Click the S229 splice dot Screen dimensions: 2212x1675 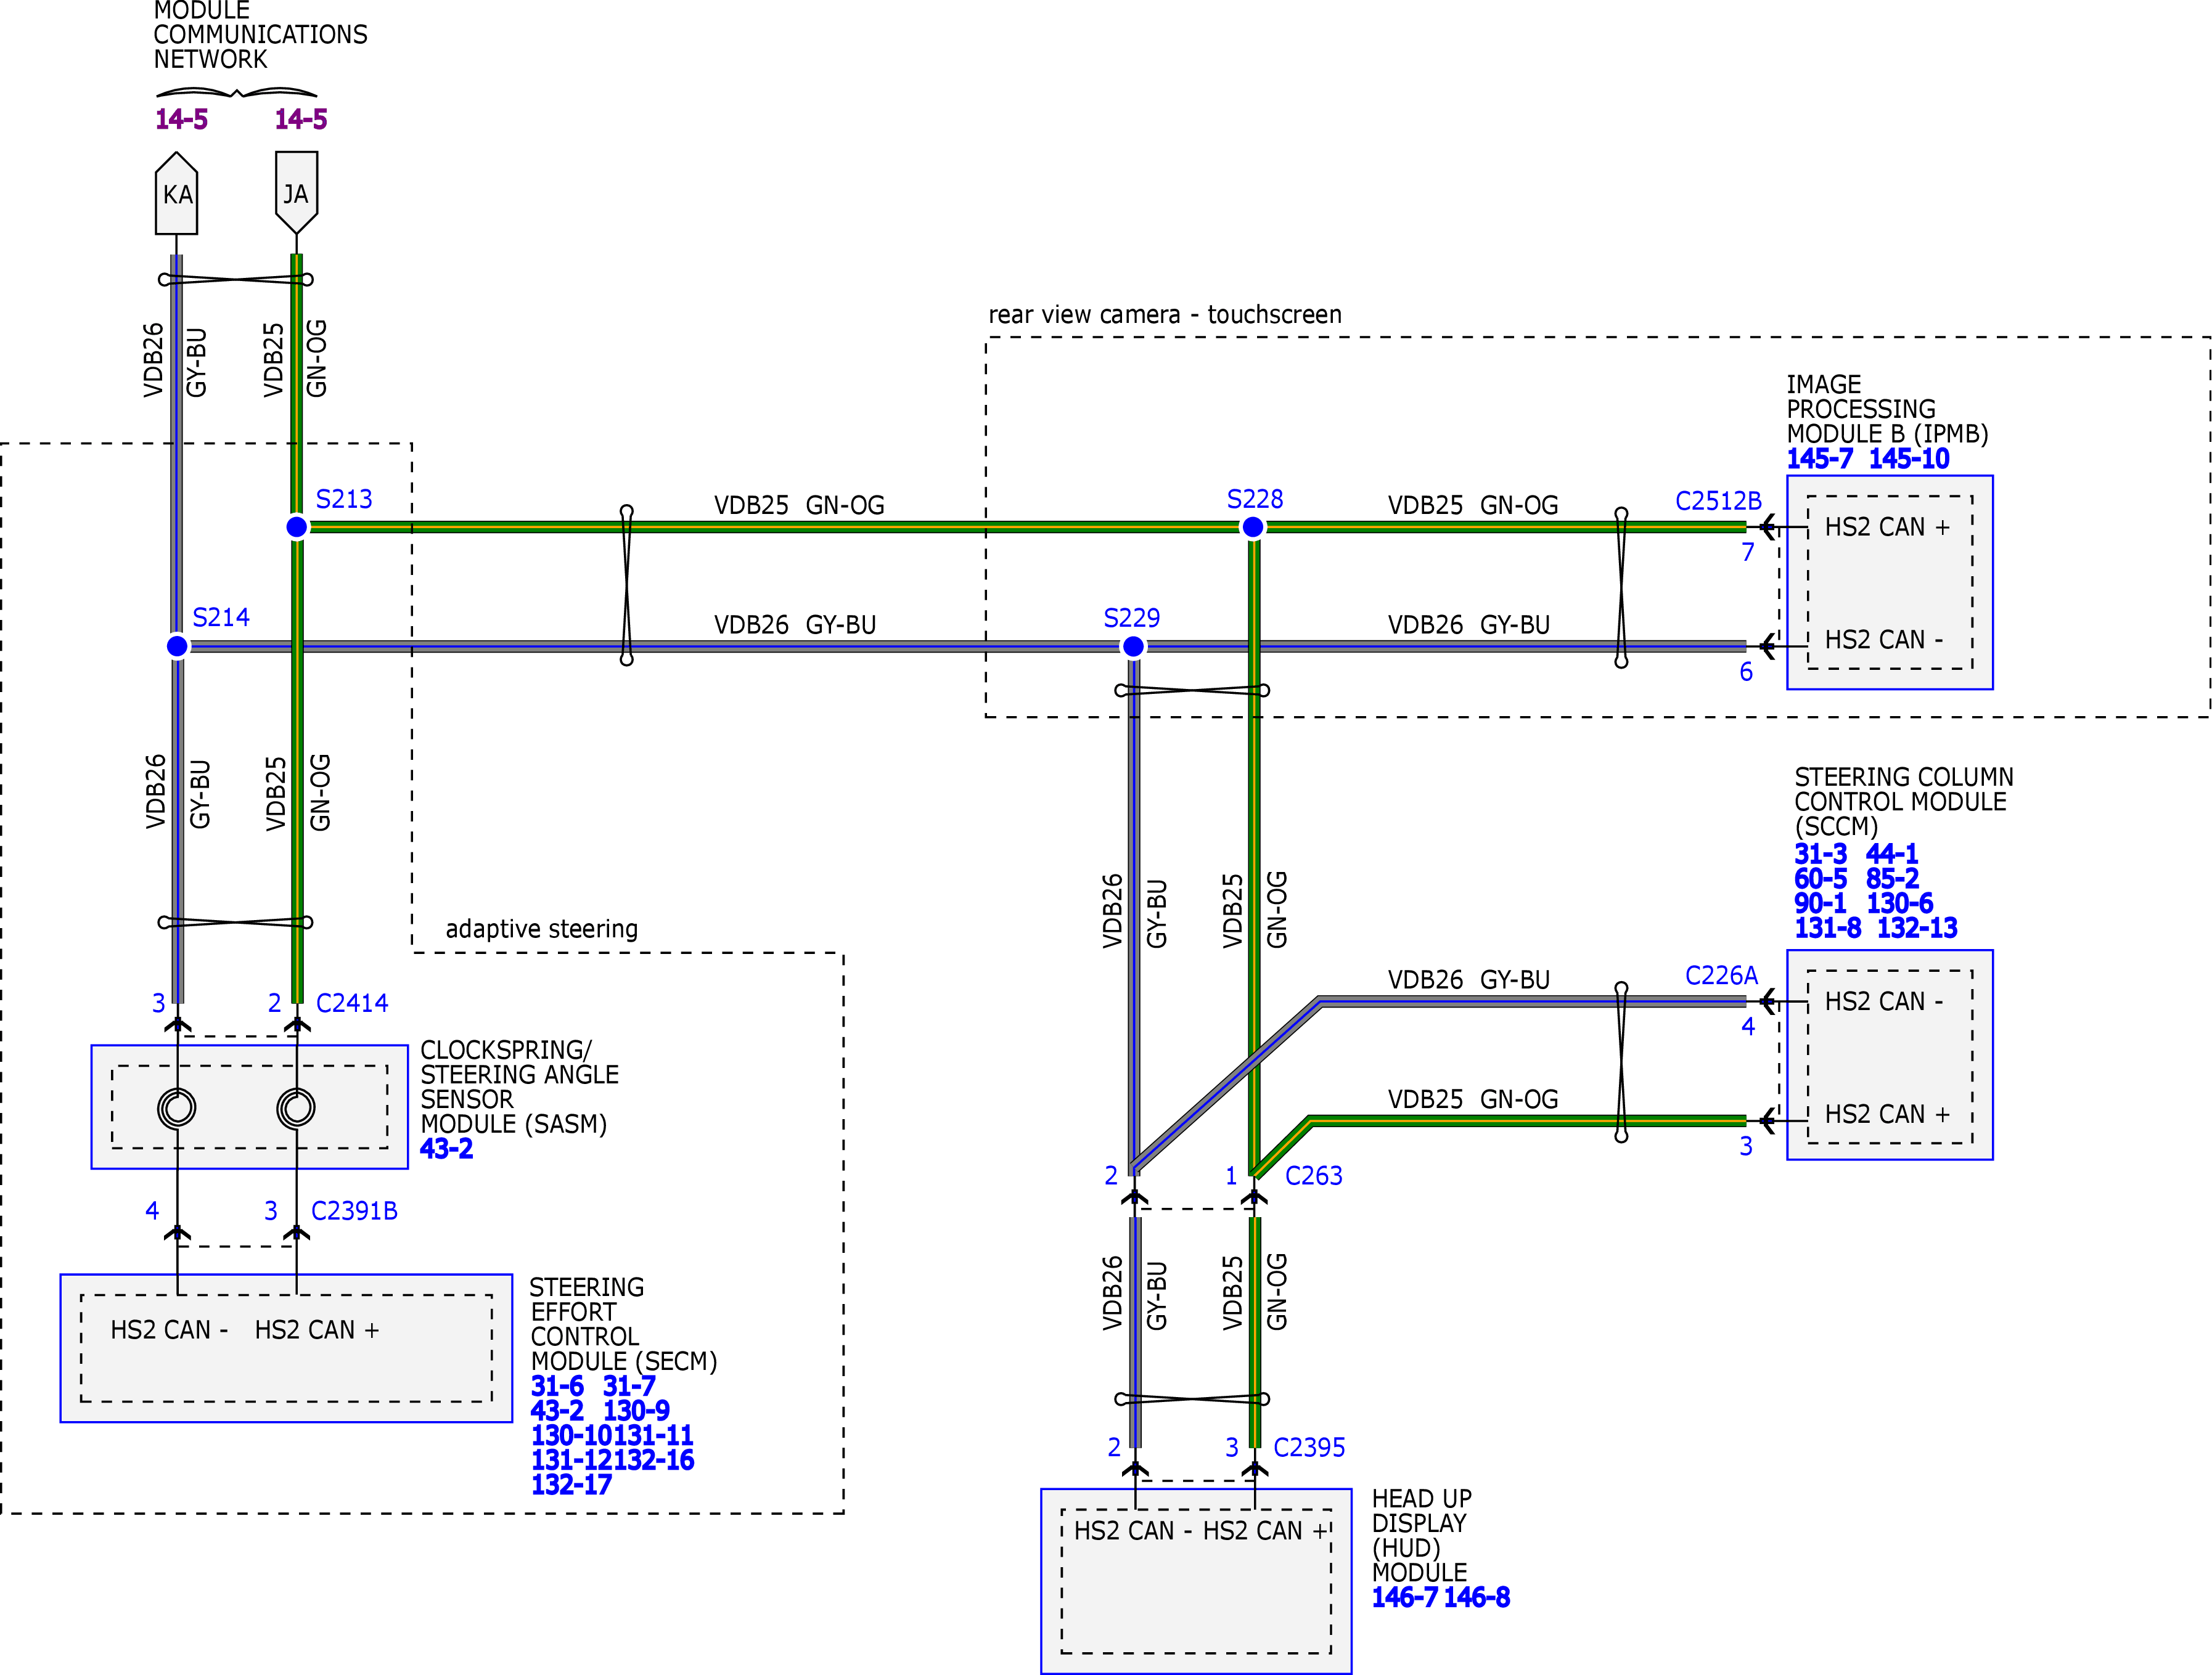coord(1133,646)
